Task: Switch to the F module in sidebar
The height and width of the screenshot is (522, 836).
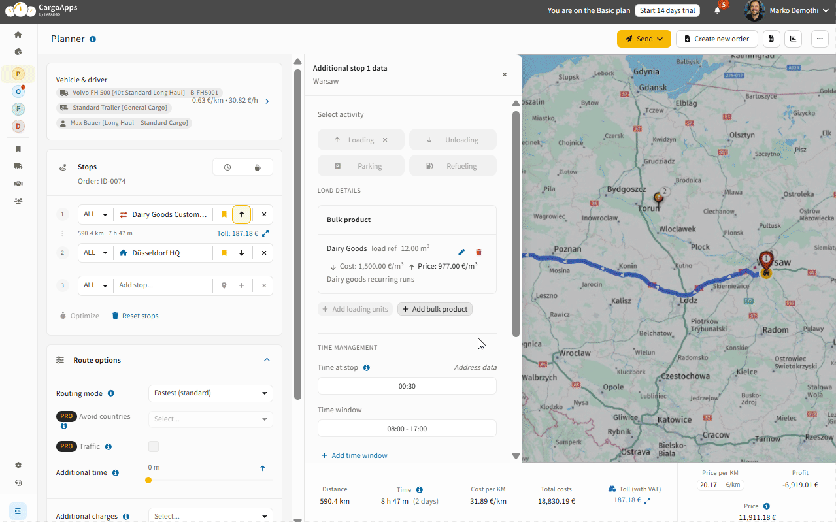Action: click(18, 108)
